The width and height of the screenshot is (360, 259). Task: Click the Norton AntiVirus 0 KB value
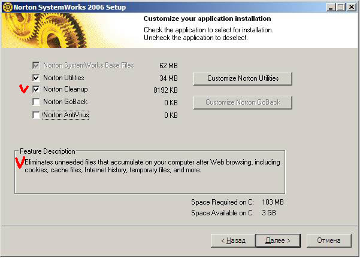click(171, 115)
